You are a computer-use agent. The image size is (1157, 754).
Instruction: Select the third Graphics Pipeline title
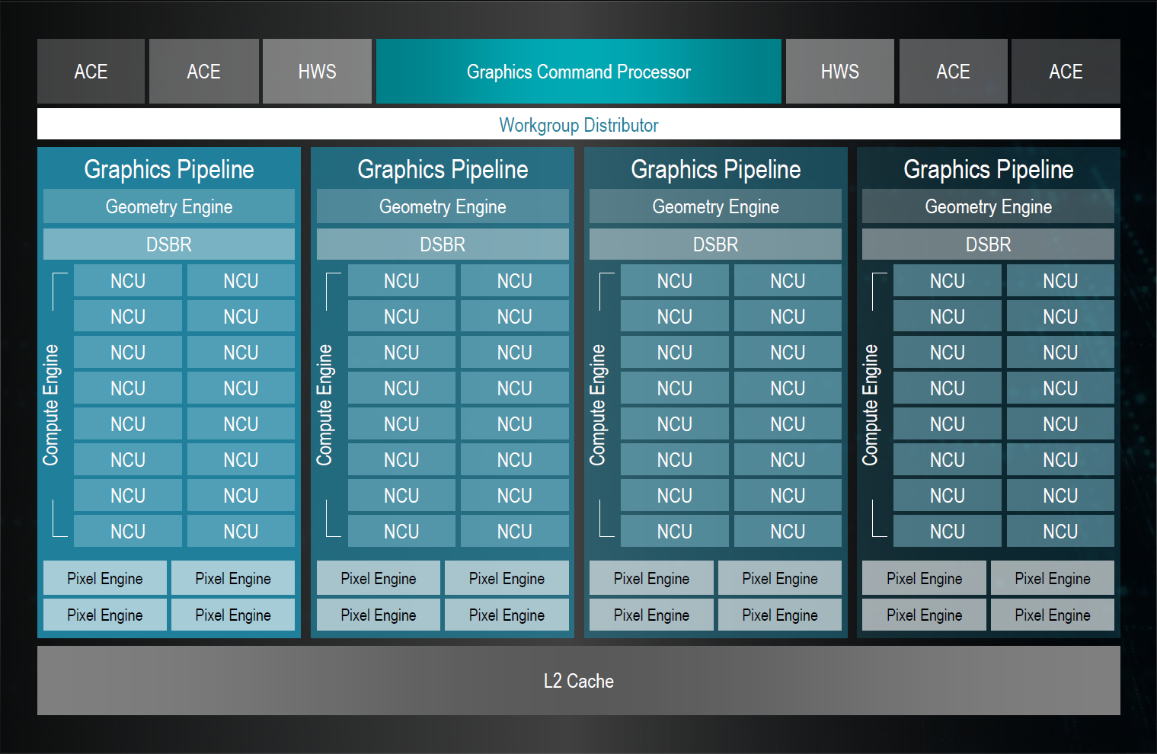click(x=715, y=169)
